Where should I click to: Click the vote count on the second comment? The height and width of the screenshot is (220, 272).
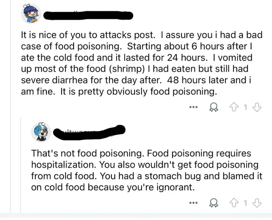click(245, 202)
